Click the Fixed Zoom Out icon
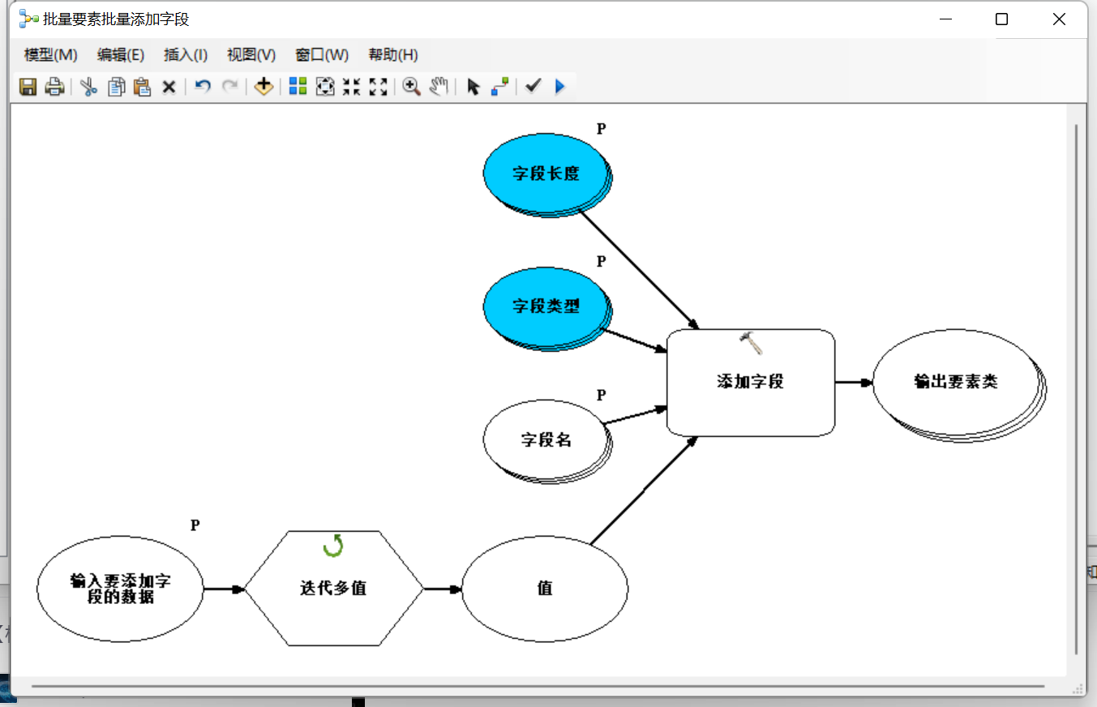 tap(378, 87)
